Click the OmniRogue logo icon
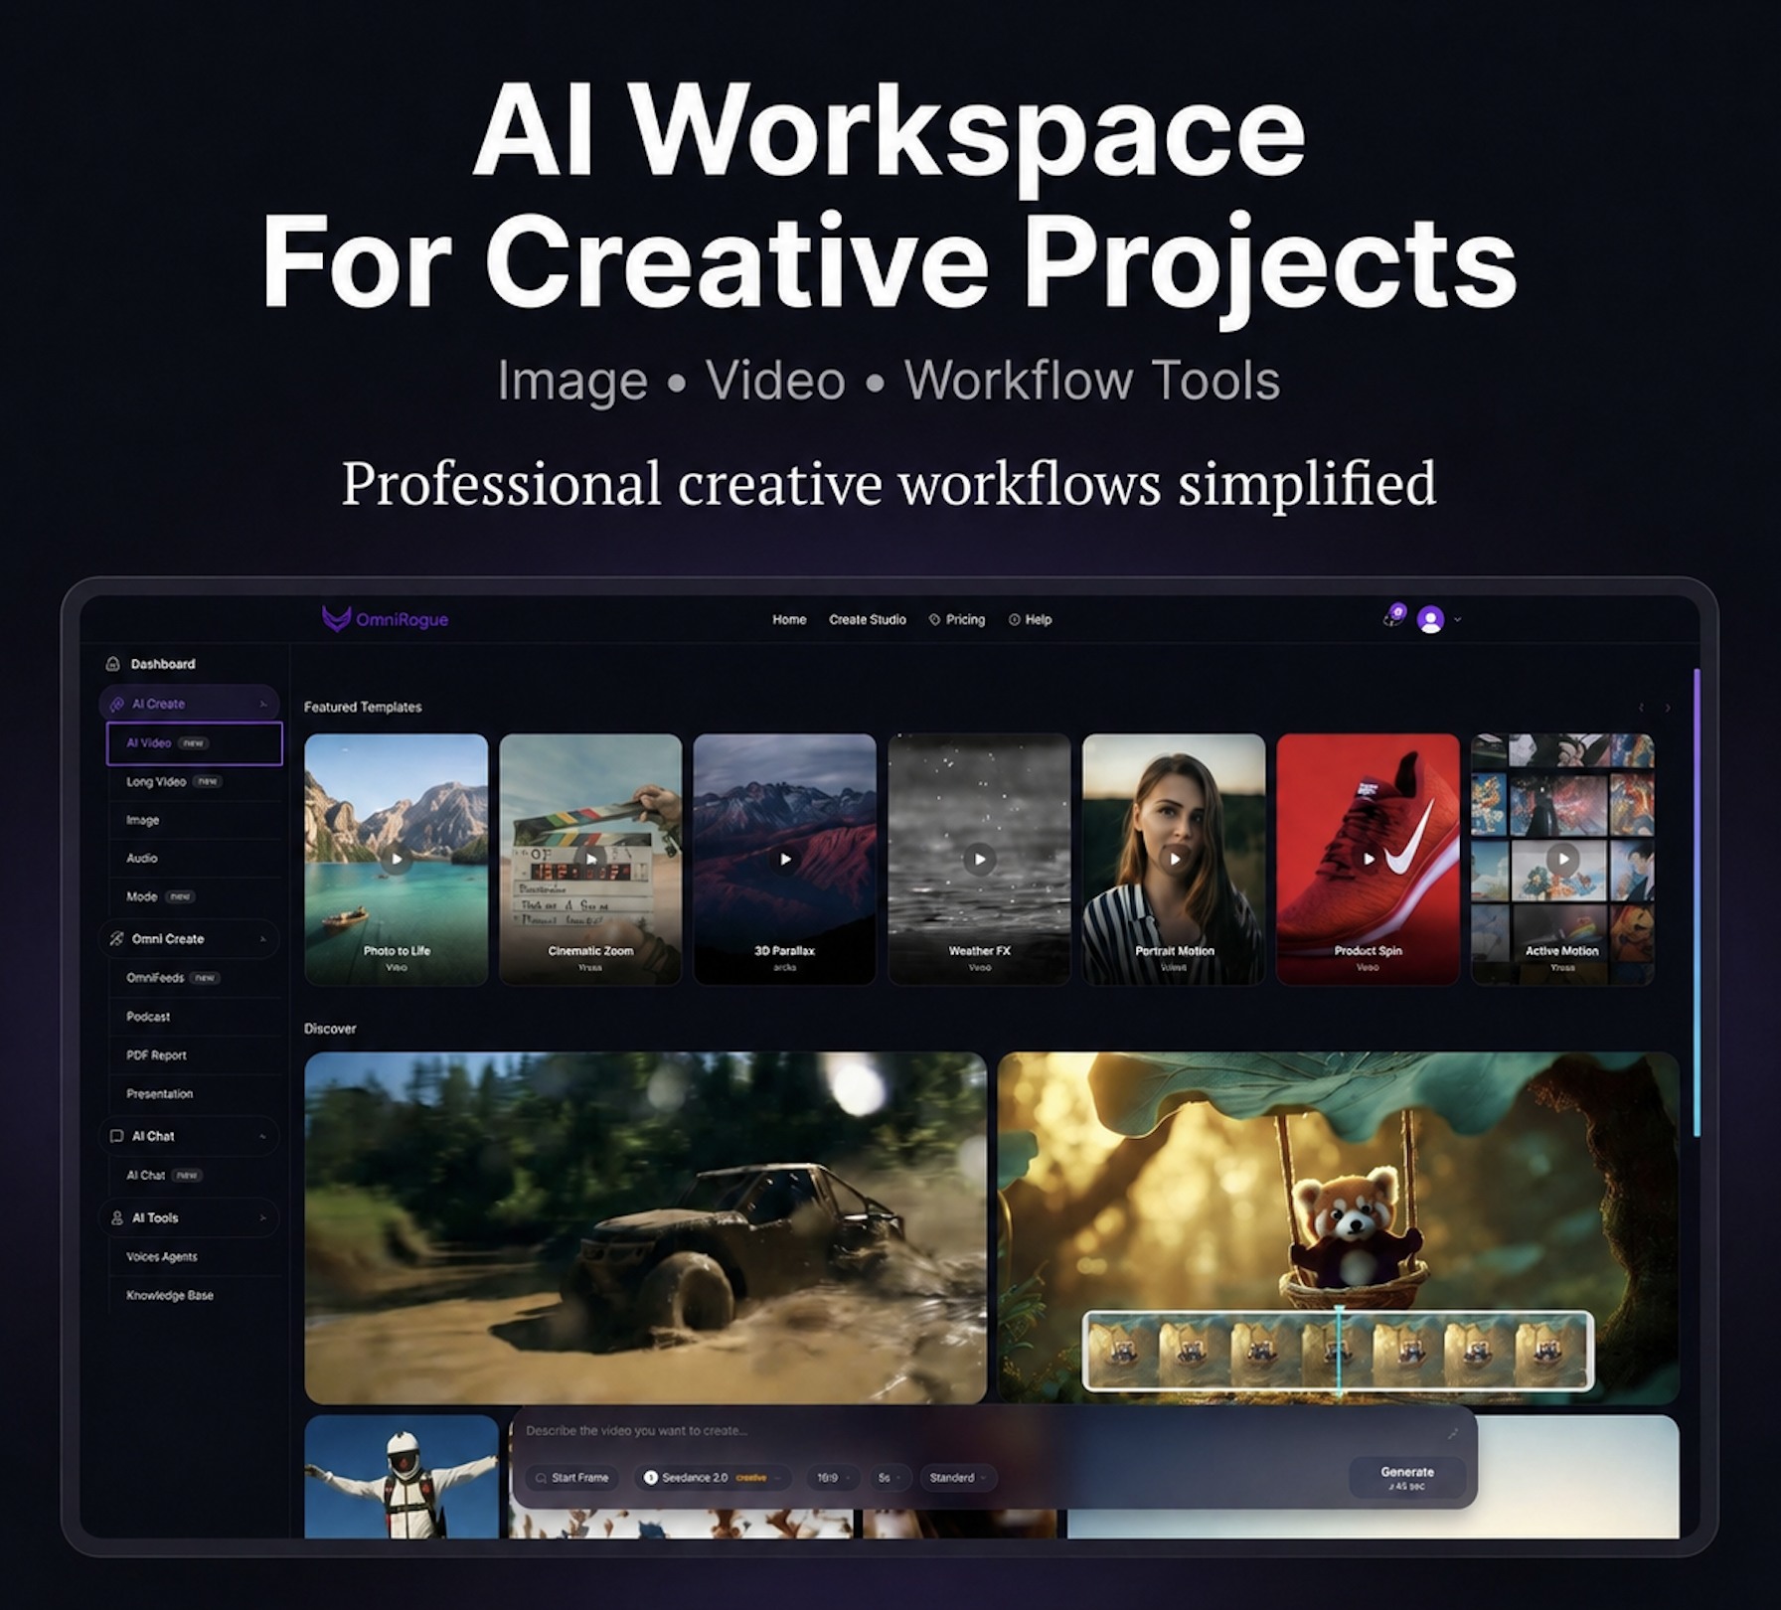Image resolution: width=1781 pixels, height=1610 pixels. click(336, 619)
